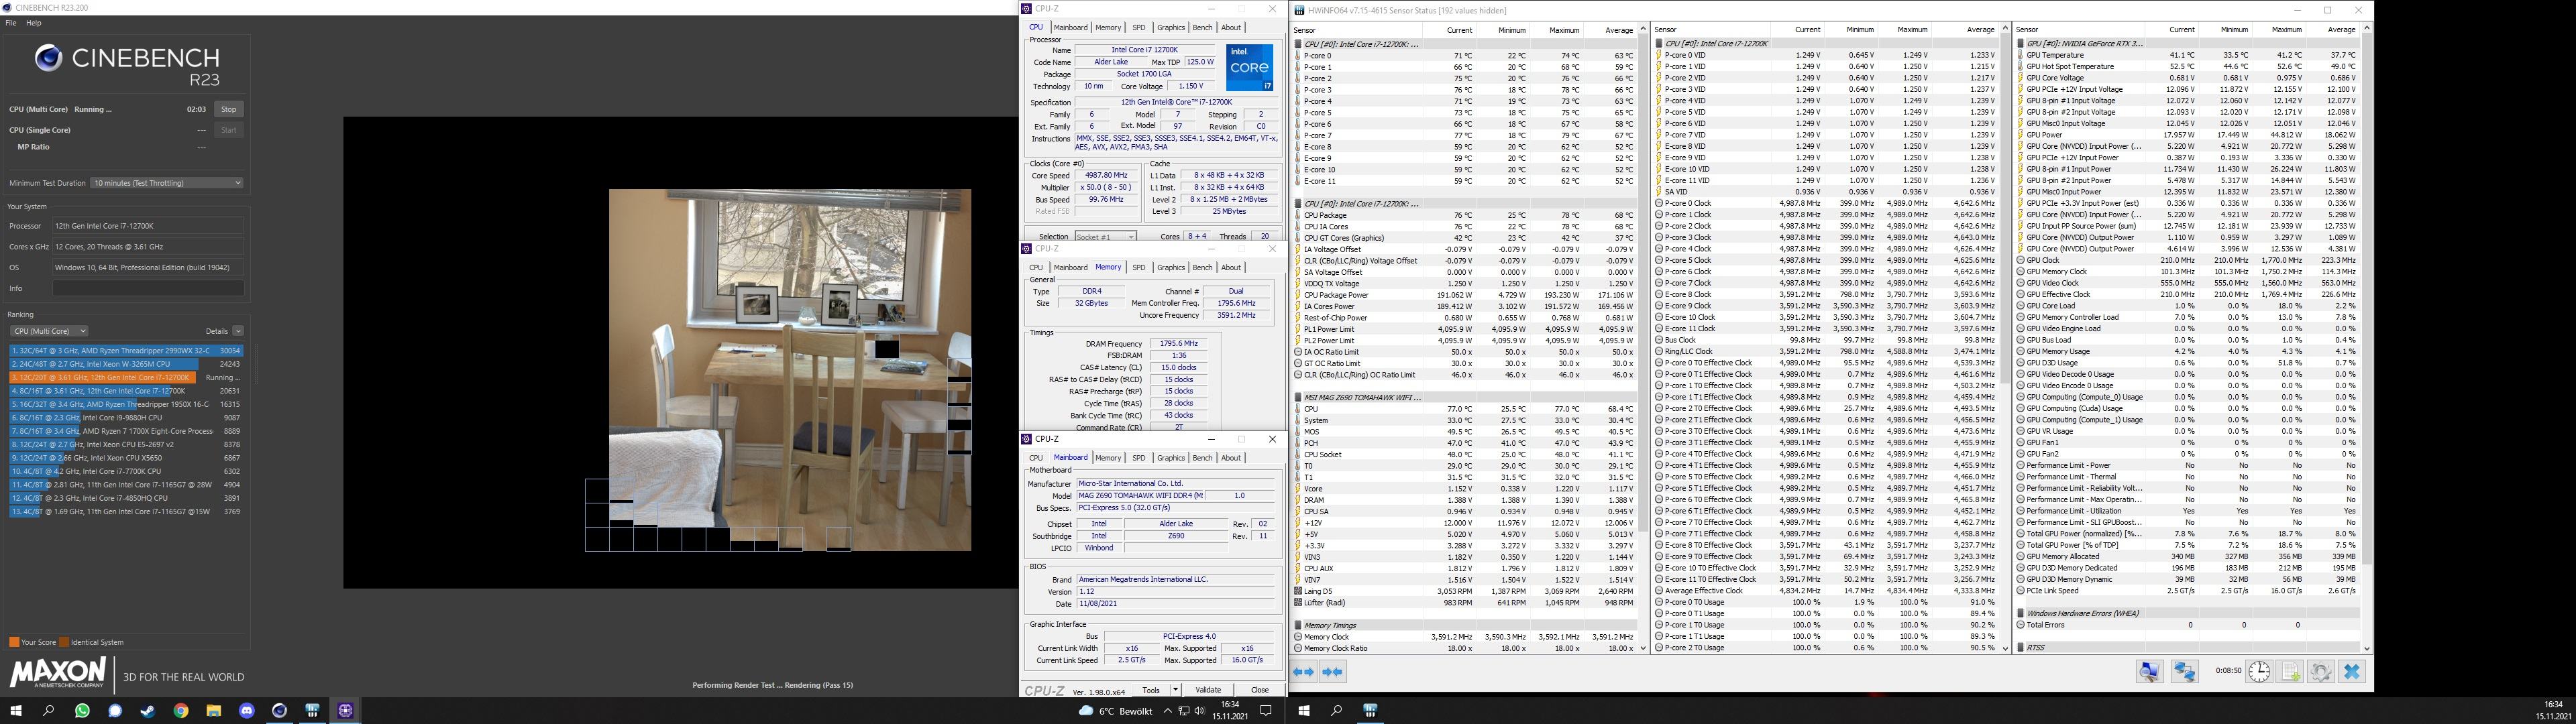The width and height of the screenshot is (2576, 724).
Task: Open the CPU (Multi Core) ranking dropdown
Action: (48, 331)
